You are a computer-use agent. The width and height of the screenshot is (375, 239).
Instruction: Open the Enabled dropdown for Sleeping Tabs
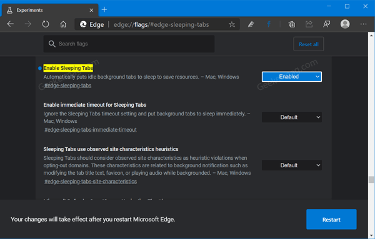point(291,77)
